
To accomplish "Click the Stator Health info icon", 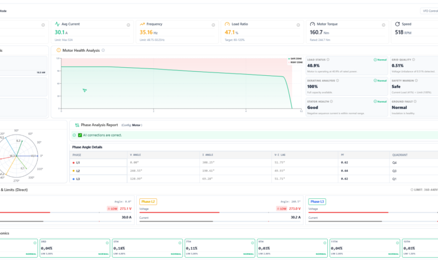I will (331, 101).
